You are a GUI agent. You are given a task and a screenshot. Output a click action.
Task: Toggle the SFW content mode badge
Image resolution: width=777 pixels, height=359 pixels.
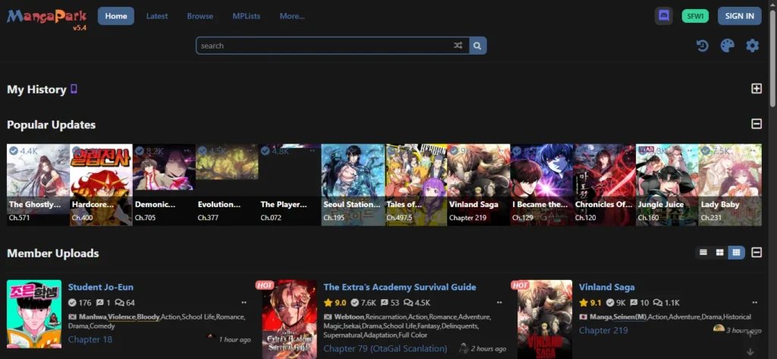(x=695, y=16)
